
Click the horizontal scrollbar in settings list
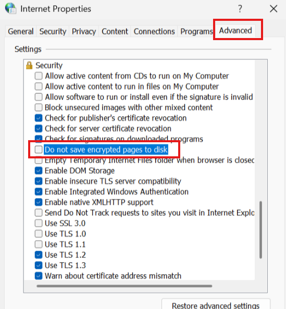[x=125, y=286]
